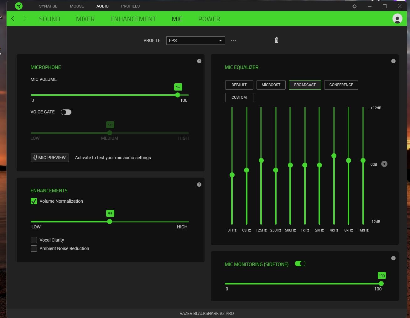Viewport: 410px width, 318px height.
Task: Maximize the Synapse window
Action: (385, 6)
